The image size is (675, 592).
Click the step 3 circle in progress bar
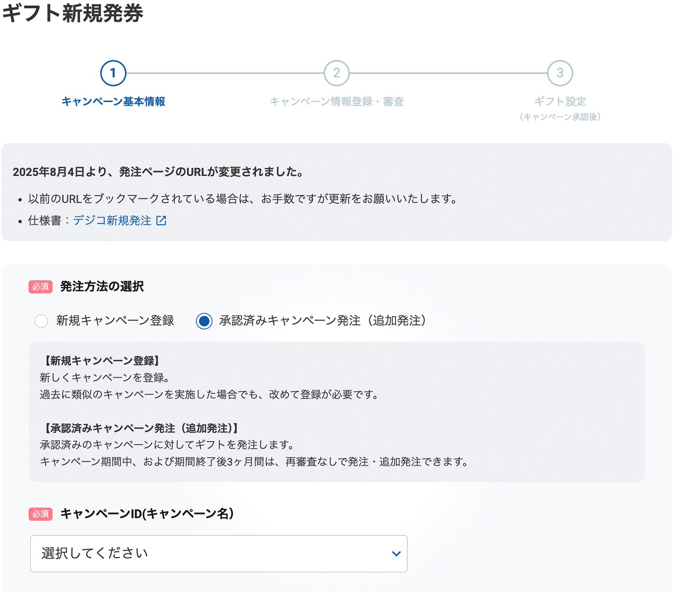tap(560, 73)
